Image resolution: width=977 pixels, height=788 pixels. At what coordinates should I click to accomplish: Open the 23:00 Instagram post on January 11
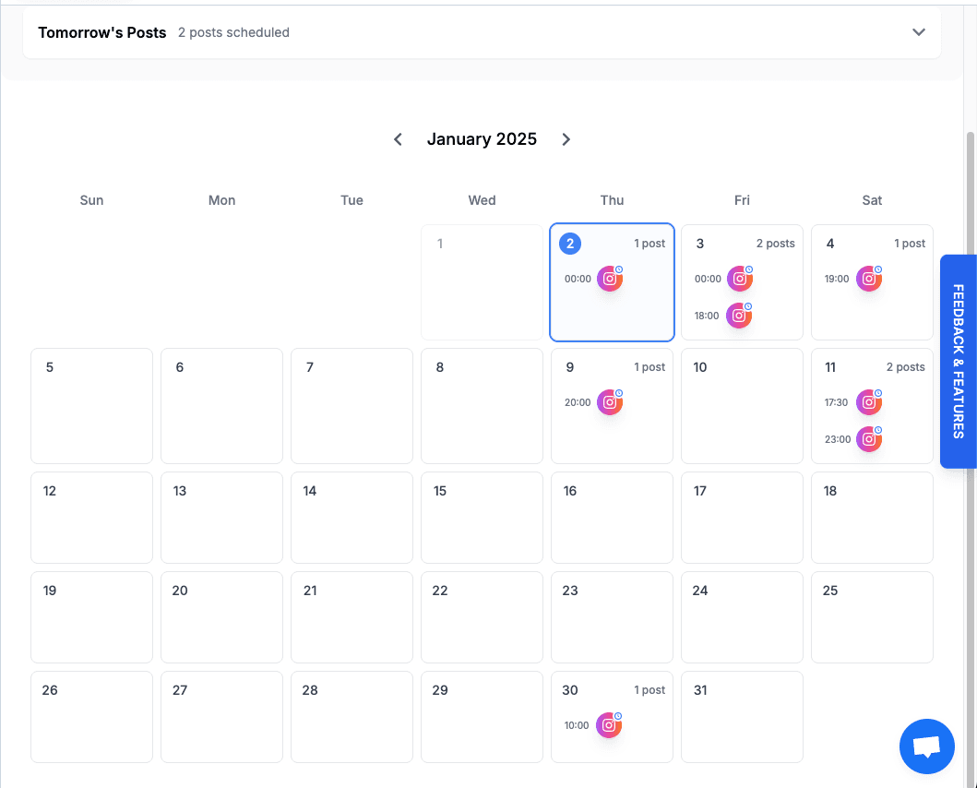pos(868,439)
